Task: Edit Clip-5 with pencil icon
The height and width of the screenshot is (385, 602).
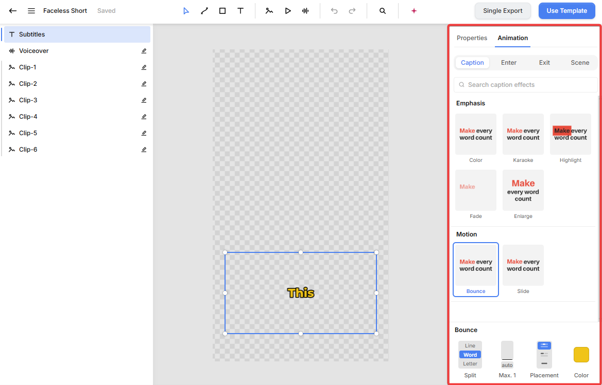Action: pyautogui.click(x=144, y=133)
